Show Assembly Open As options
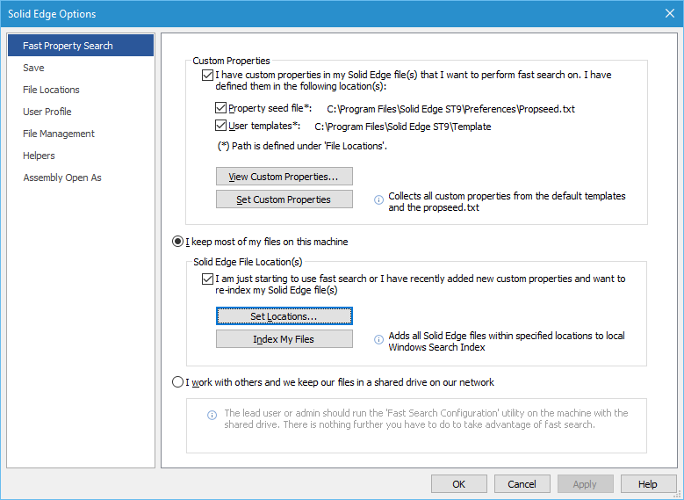The height and width of the screenshot is (500, 684). pyautogui.click(x=61, y=178)
